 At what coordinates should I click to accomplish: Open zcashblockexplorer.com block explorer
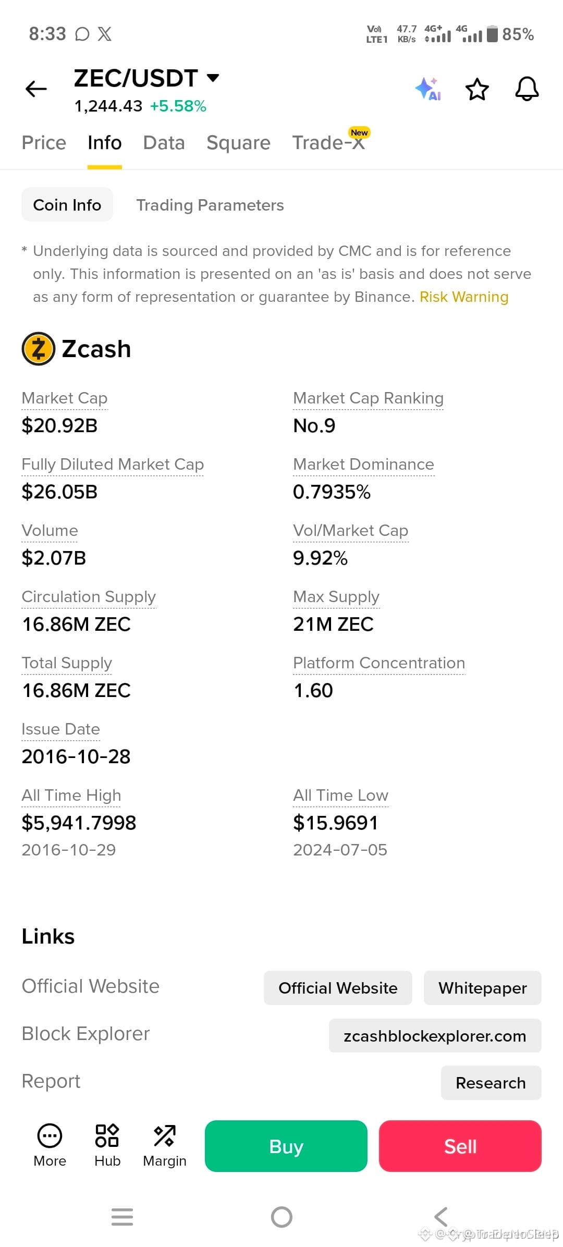435,1036
